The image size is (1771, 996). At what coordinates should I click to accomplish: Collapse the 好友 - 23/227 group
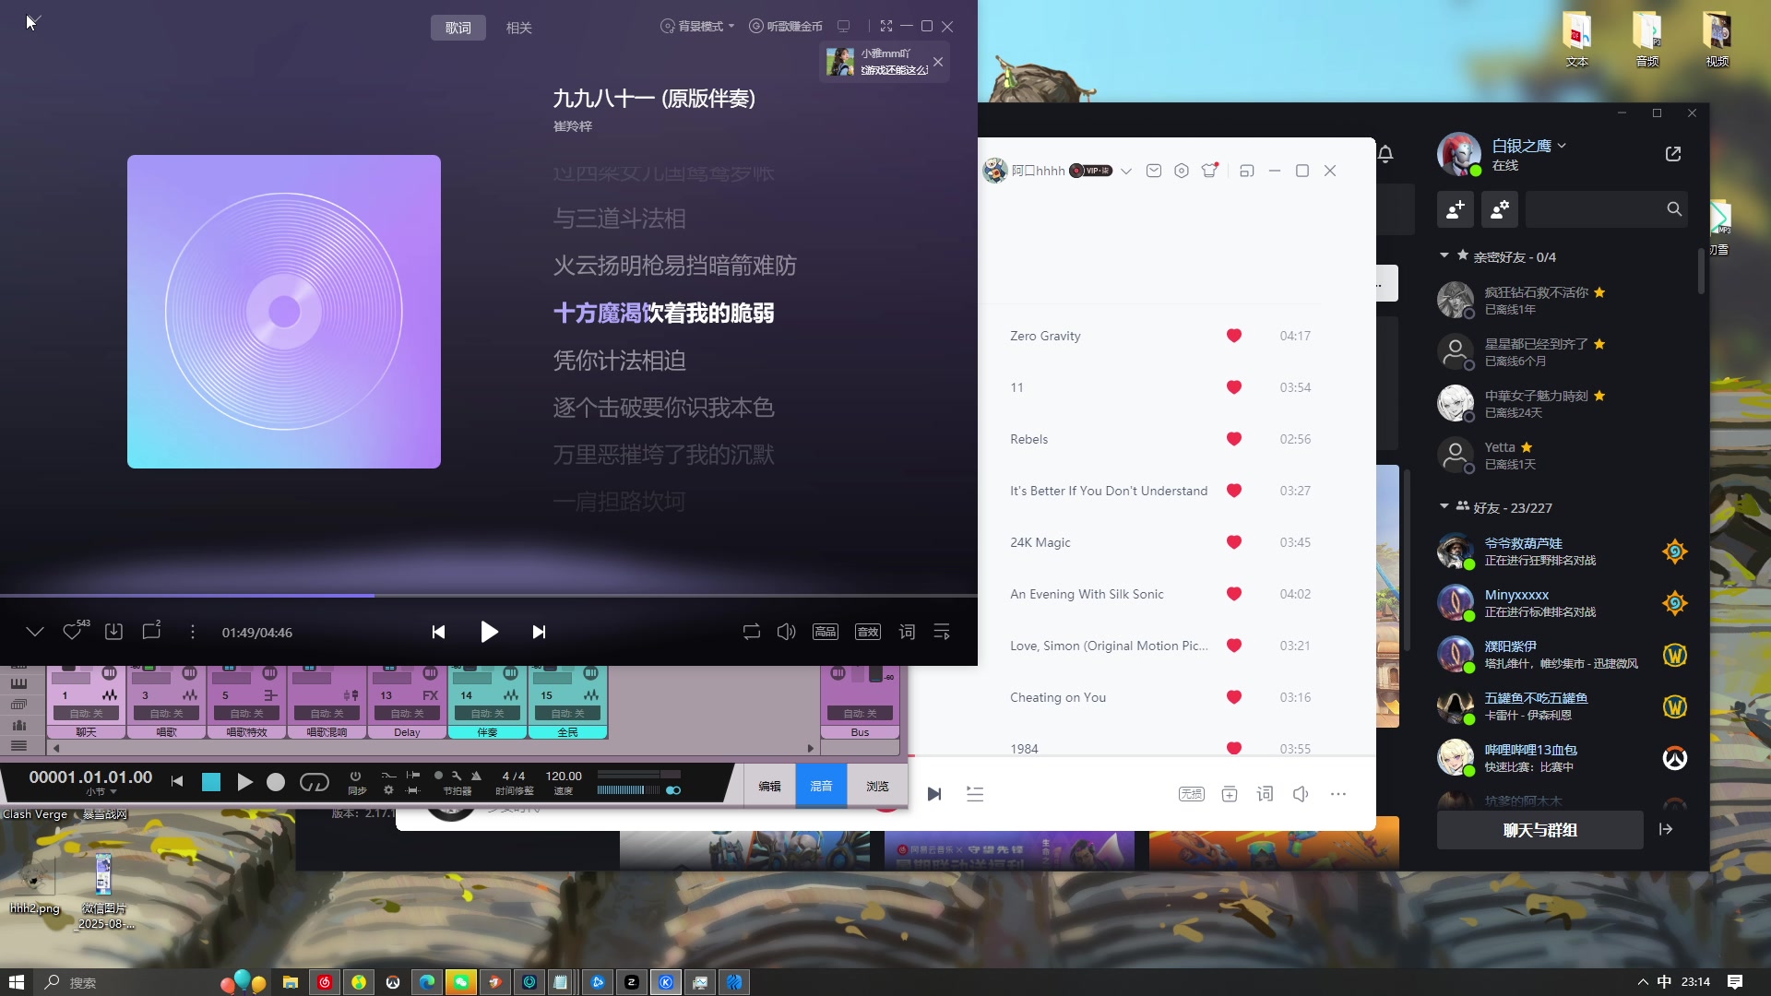coord(1444,506)
